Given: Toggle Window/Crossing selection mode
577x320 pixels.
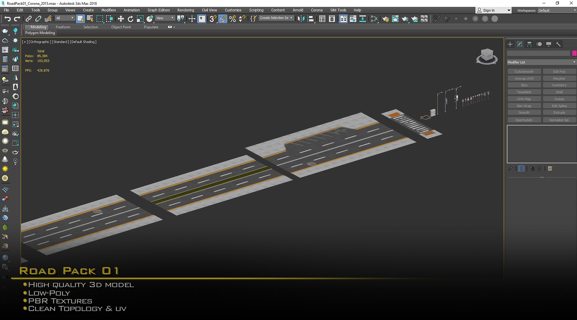Looking at the screenshot, I should (109, 19).
